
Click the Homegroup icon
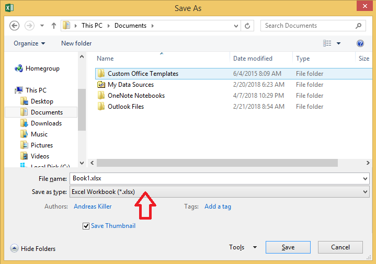19,68
